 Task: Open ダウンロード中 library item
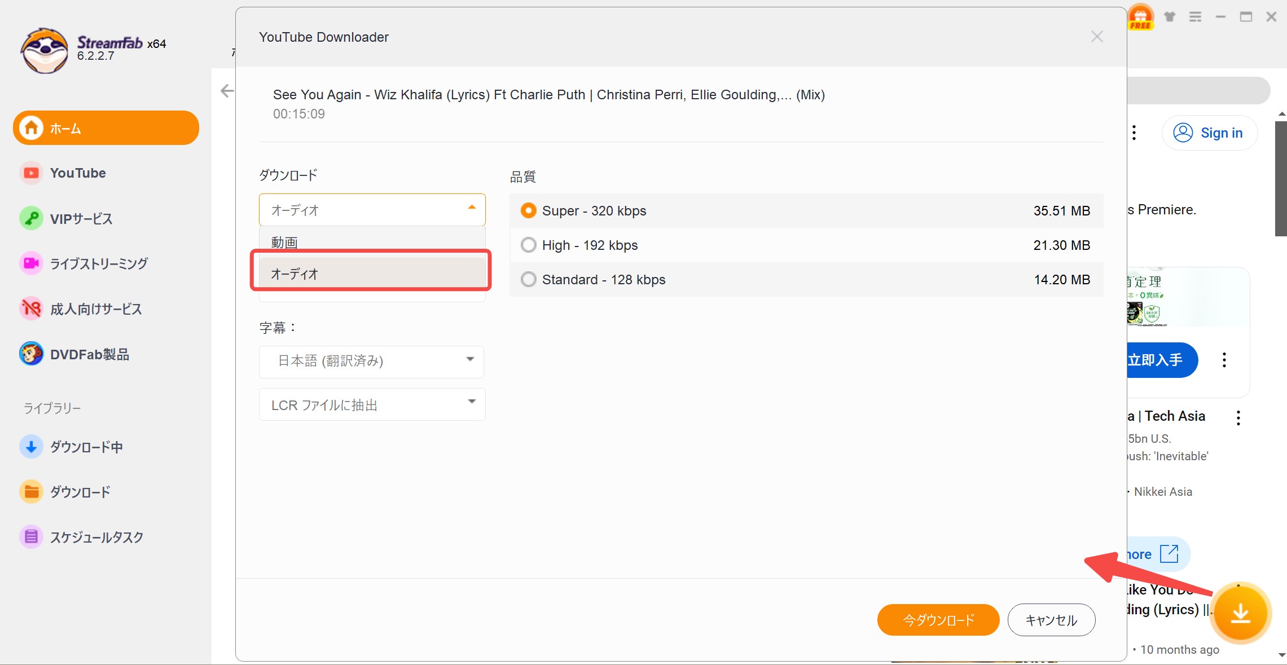pos(86,447)
